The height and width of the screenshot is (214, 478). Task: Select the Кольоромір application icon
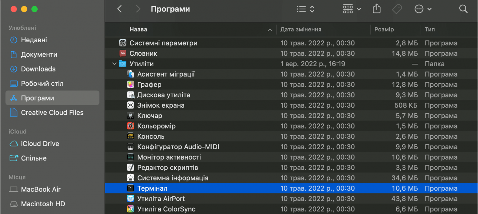pos(131,126)
